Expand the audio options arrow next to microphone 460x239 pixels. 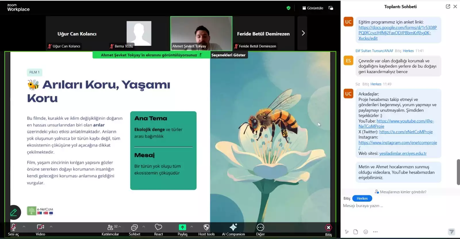24,227
